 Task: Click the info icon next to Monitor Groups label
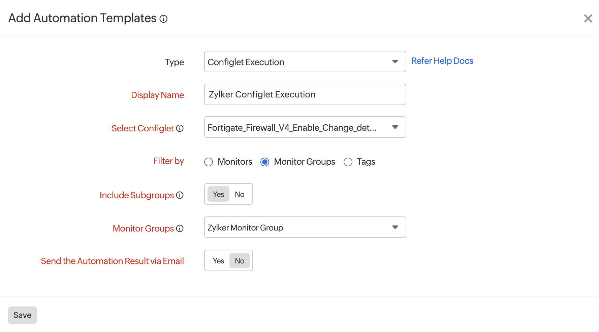click(180, 229)
